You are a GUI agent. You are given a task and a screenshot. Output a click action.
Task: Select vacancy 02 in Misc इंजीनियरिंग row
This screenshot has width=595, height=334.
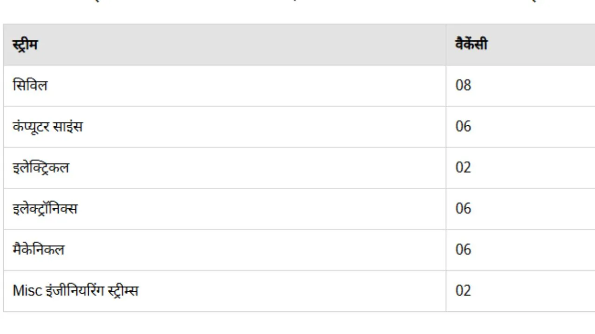click(x=521, y=291)
